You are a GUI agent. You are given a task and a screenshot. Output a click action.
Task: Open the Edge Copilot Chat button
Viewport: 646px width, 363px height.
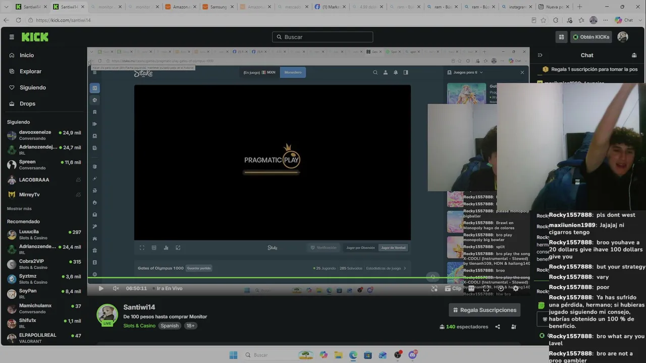coord(624,20)
